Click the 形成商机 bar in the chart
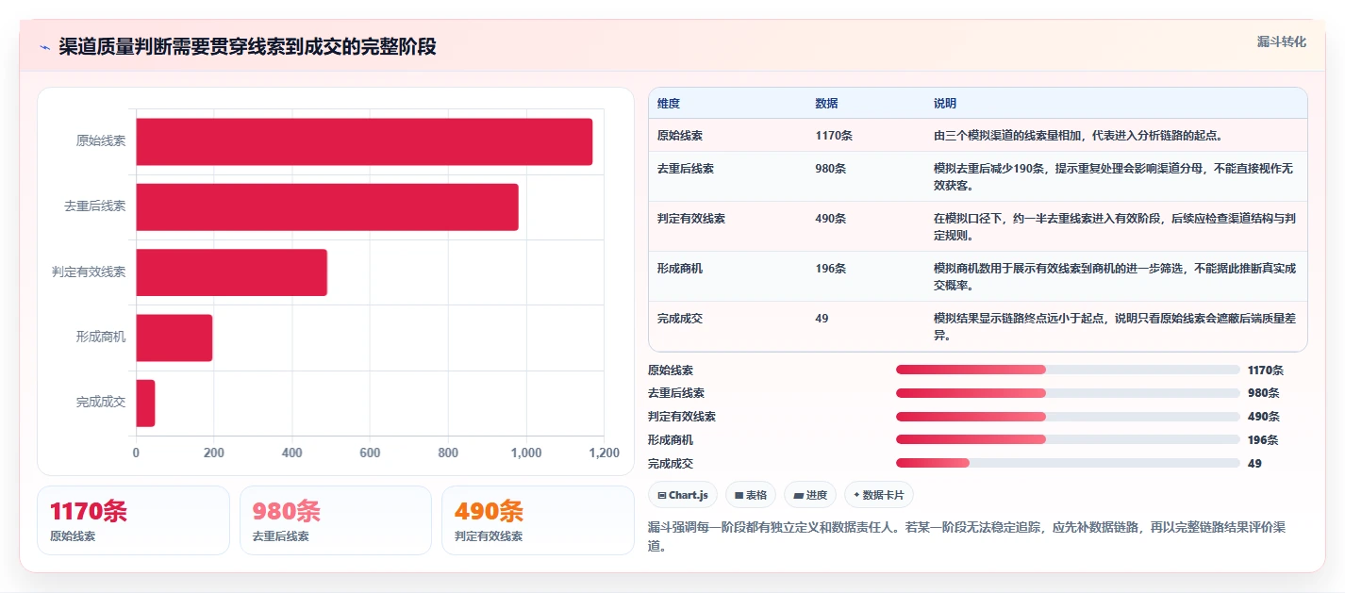This screenshot has width=1345, height=593. [174, 338]
